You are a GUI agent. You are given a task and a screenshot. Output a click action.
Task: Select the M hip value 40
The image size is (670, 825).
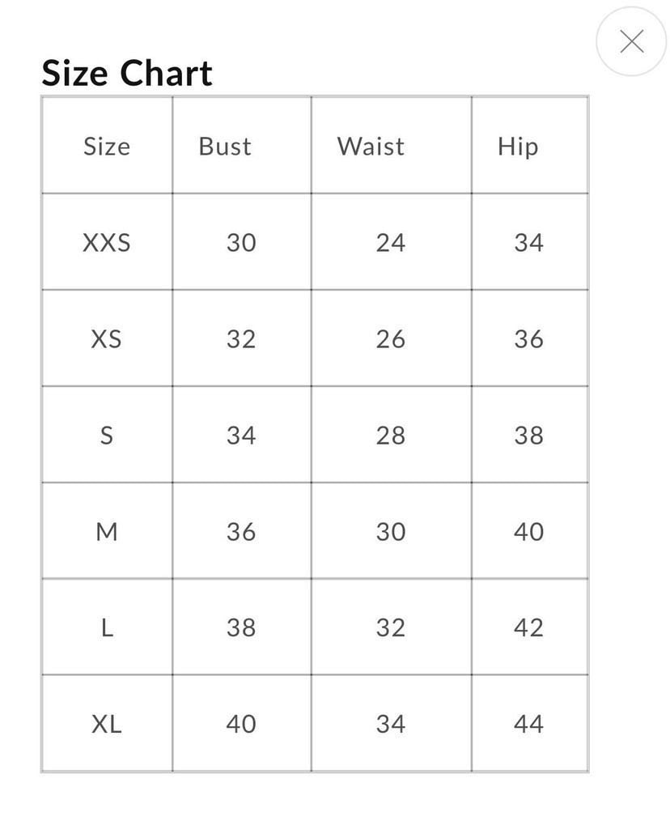click(x=528, y=532)
